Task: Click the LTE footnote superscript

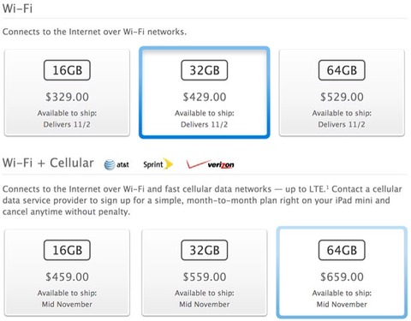Action: 327,187
